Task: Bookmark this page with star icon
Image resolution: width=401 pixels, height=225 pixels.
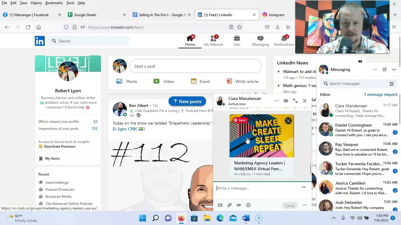Action: click(240, 27)
